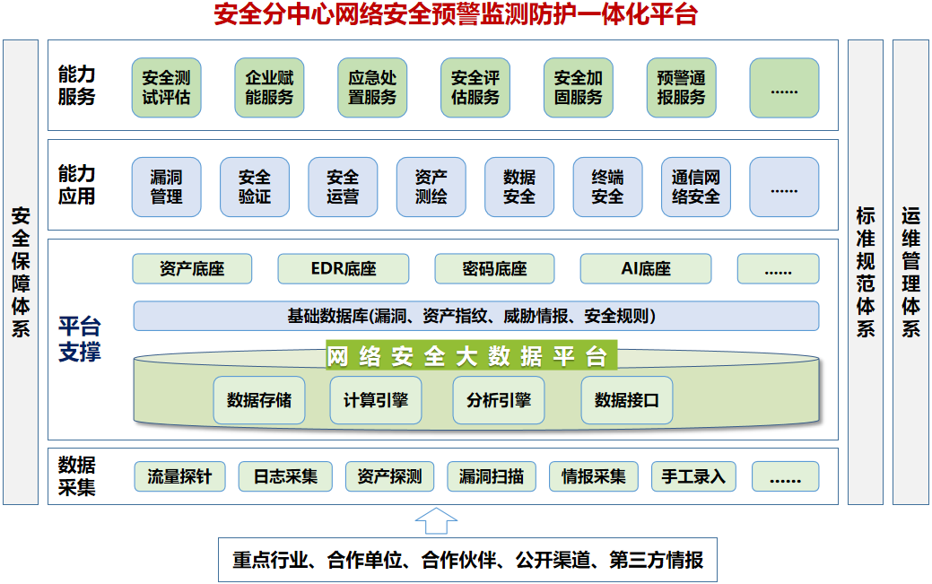Select the 手工录入 box
The width and height of the screenshot is (932, 584).
[693, 476]
